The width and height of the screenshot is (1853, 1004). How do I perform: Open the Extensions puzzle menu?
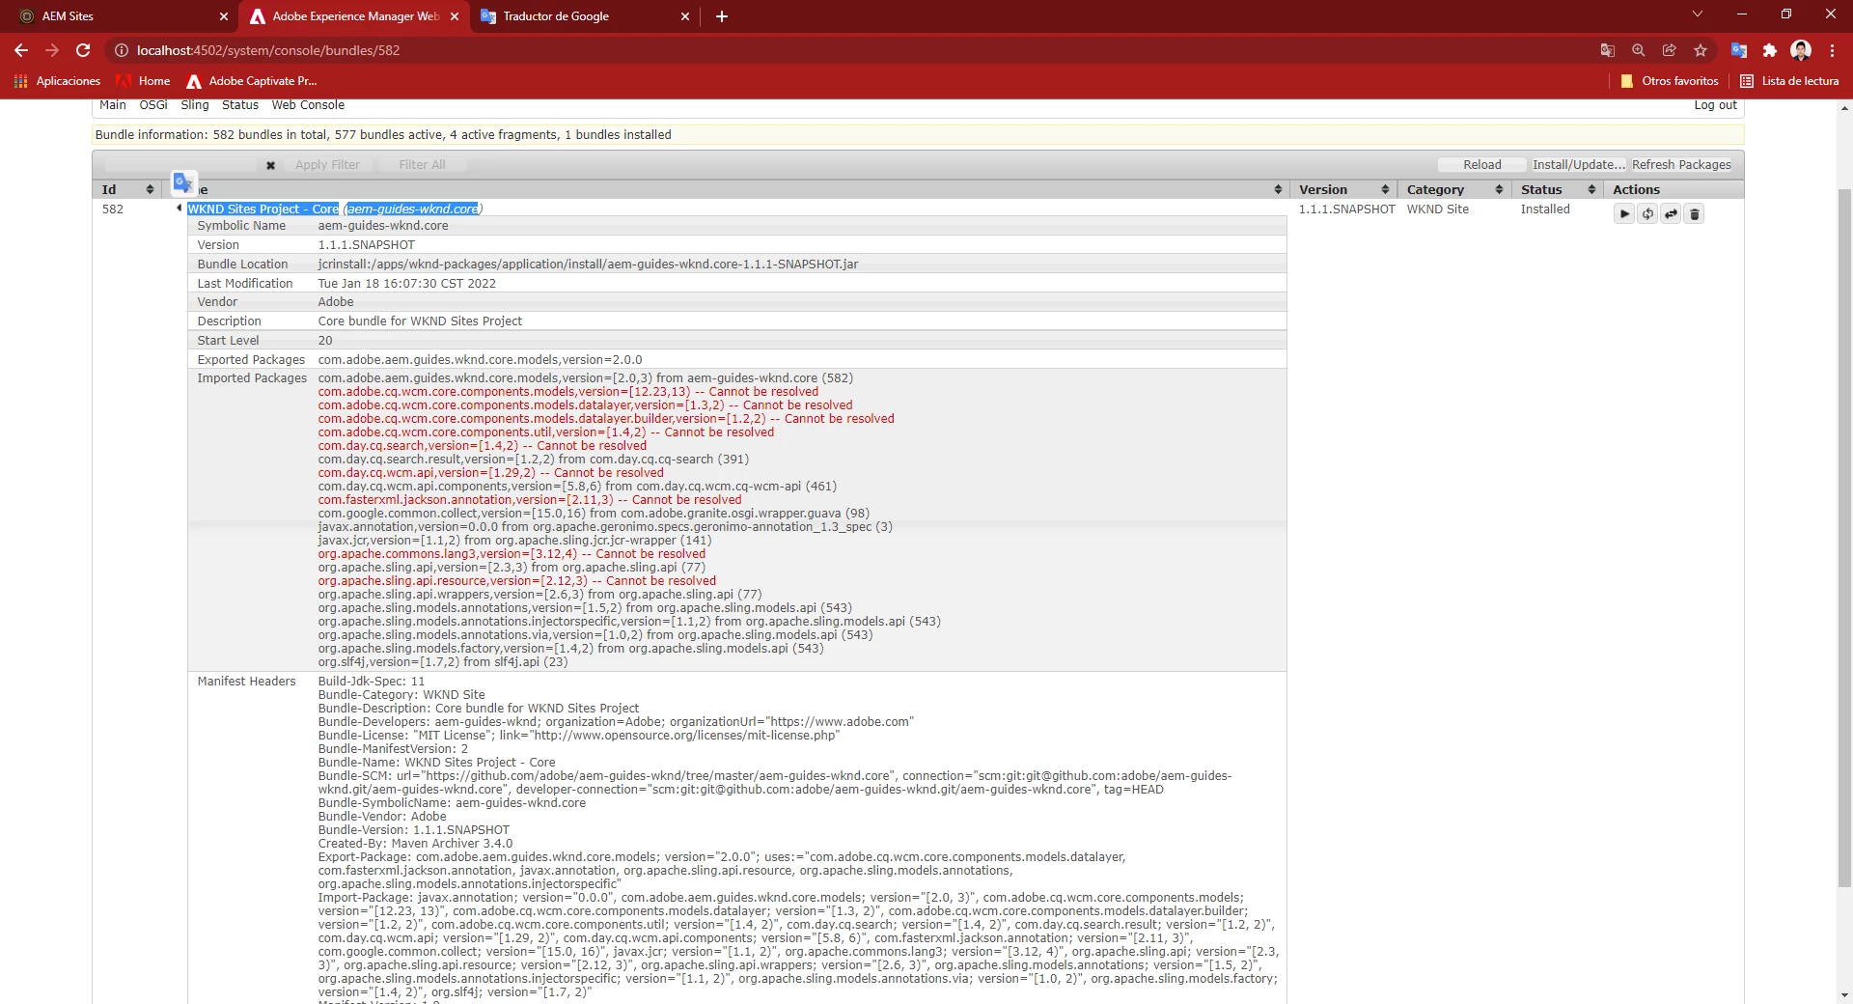click(x=1769, y=50)
